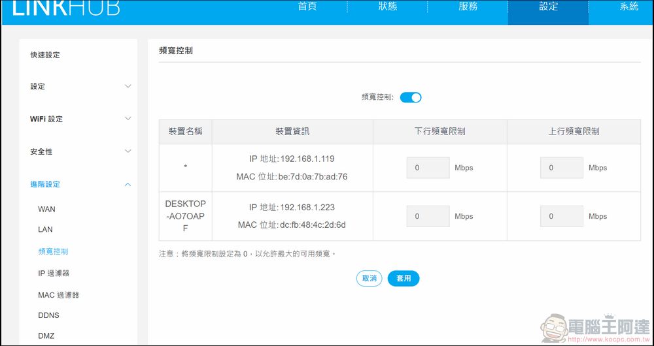Open the LAN settings page
This screenshot has width=654, height=346.
45,230
